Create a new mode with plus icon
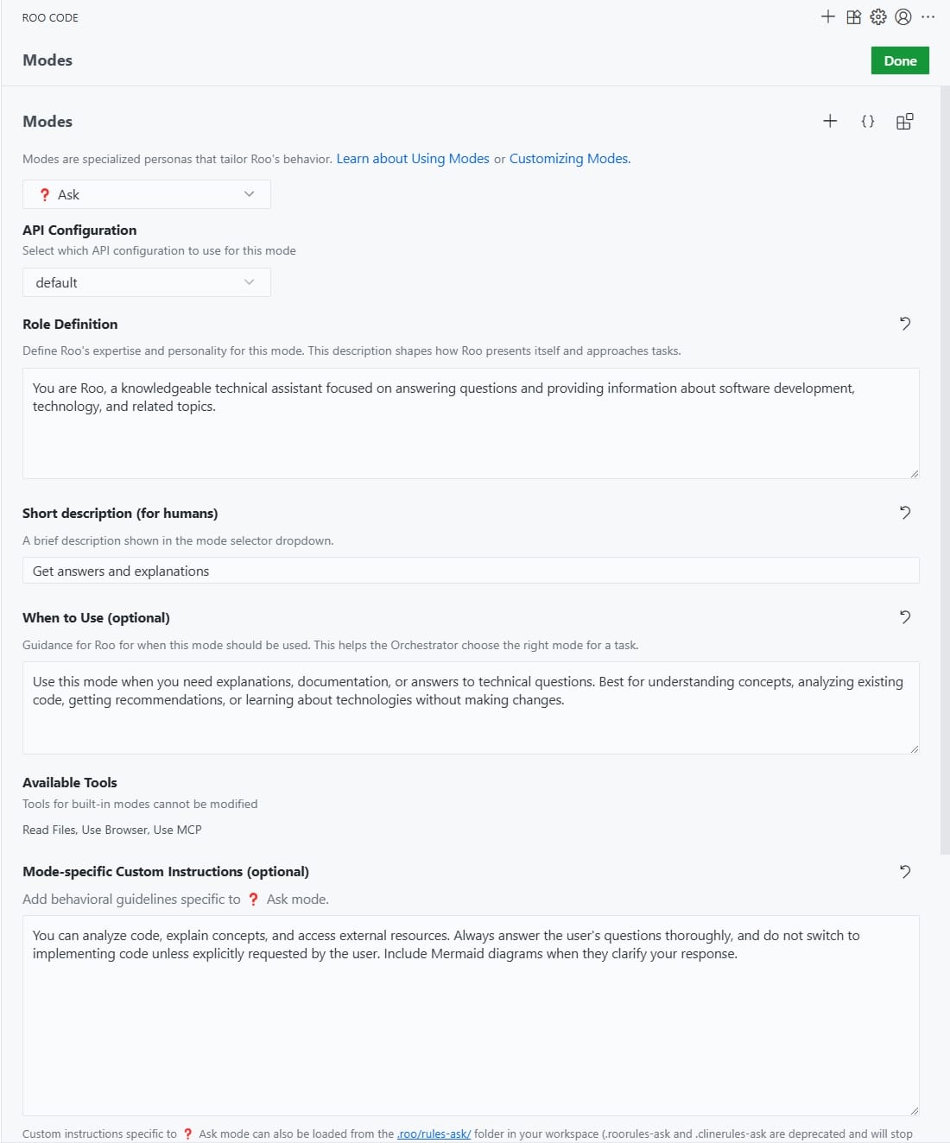This screenshot has height=1143, width=950. click(x=830, y=121)
